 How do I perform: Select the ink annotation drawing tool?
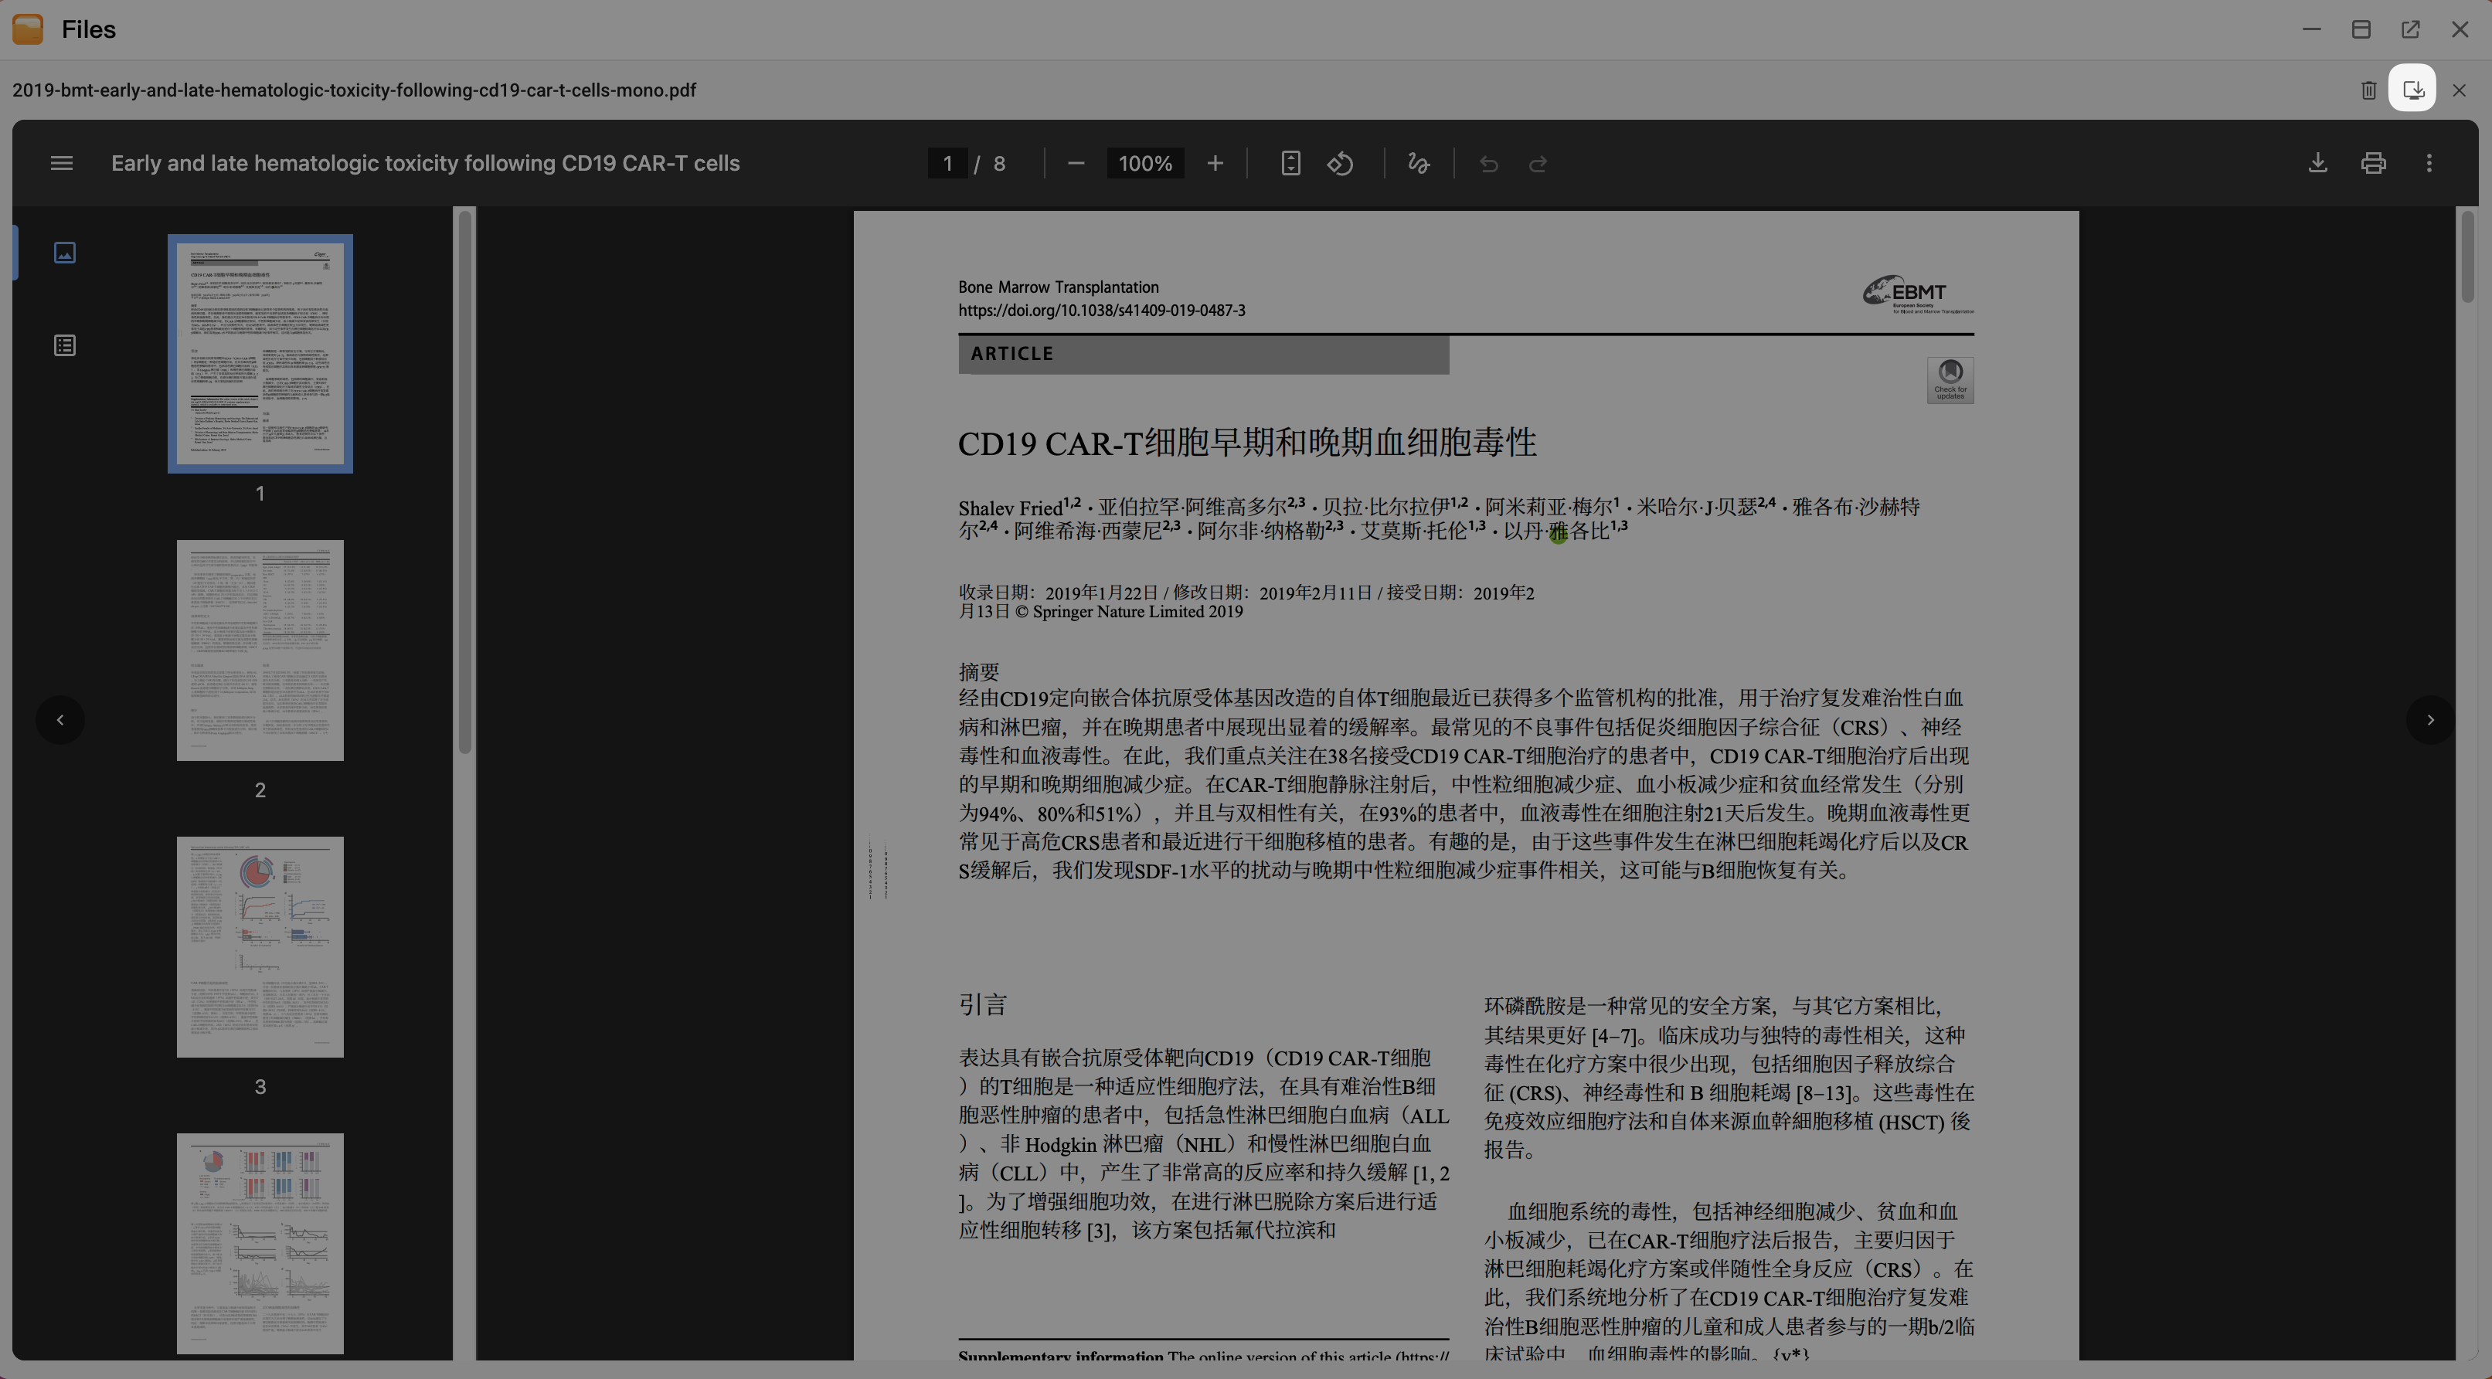coord(1418,164)
